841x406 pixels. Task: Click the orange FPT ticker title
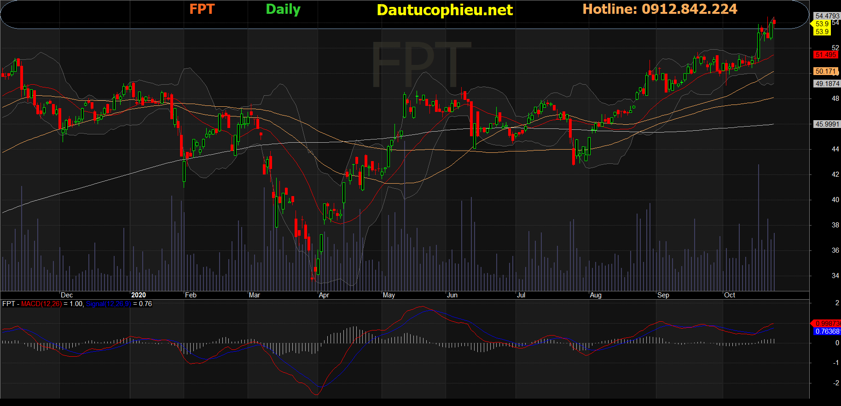(x=202, y=9)
